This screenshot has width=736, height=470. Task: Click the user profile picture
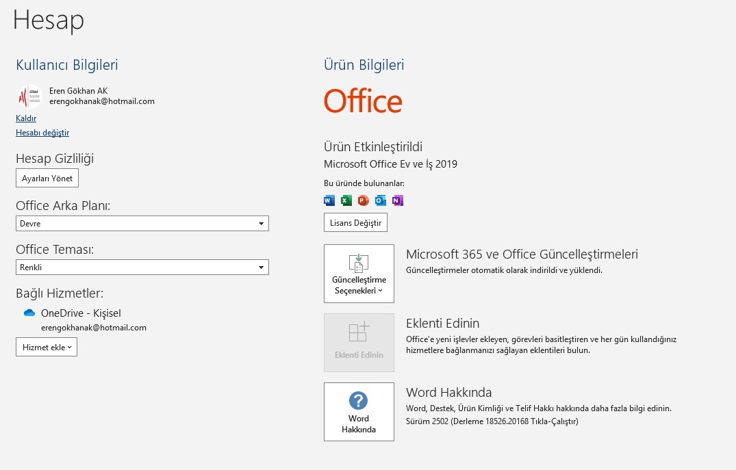click(29, 96)
